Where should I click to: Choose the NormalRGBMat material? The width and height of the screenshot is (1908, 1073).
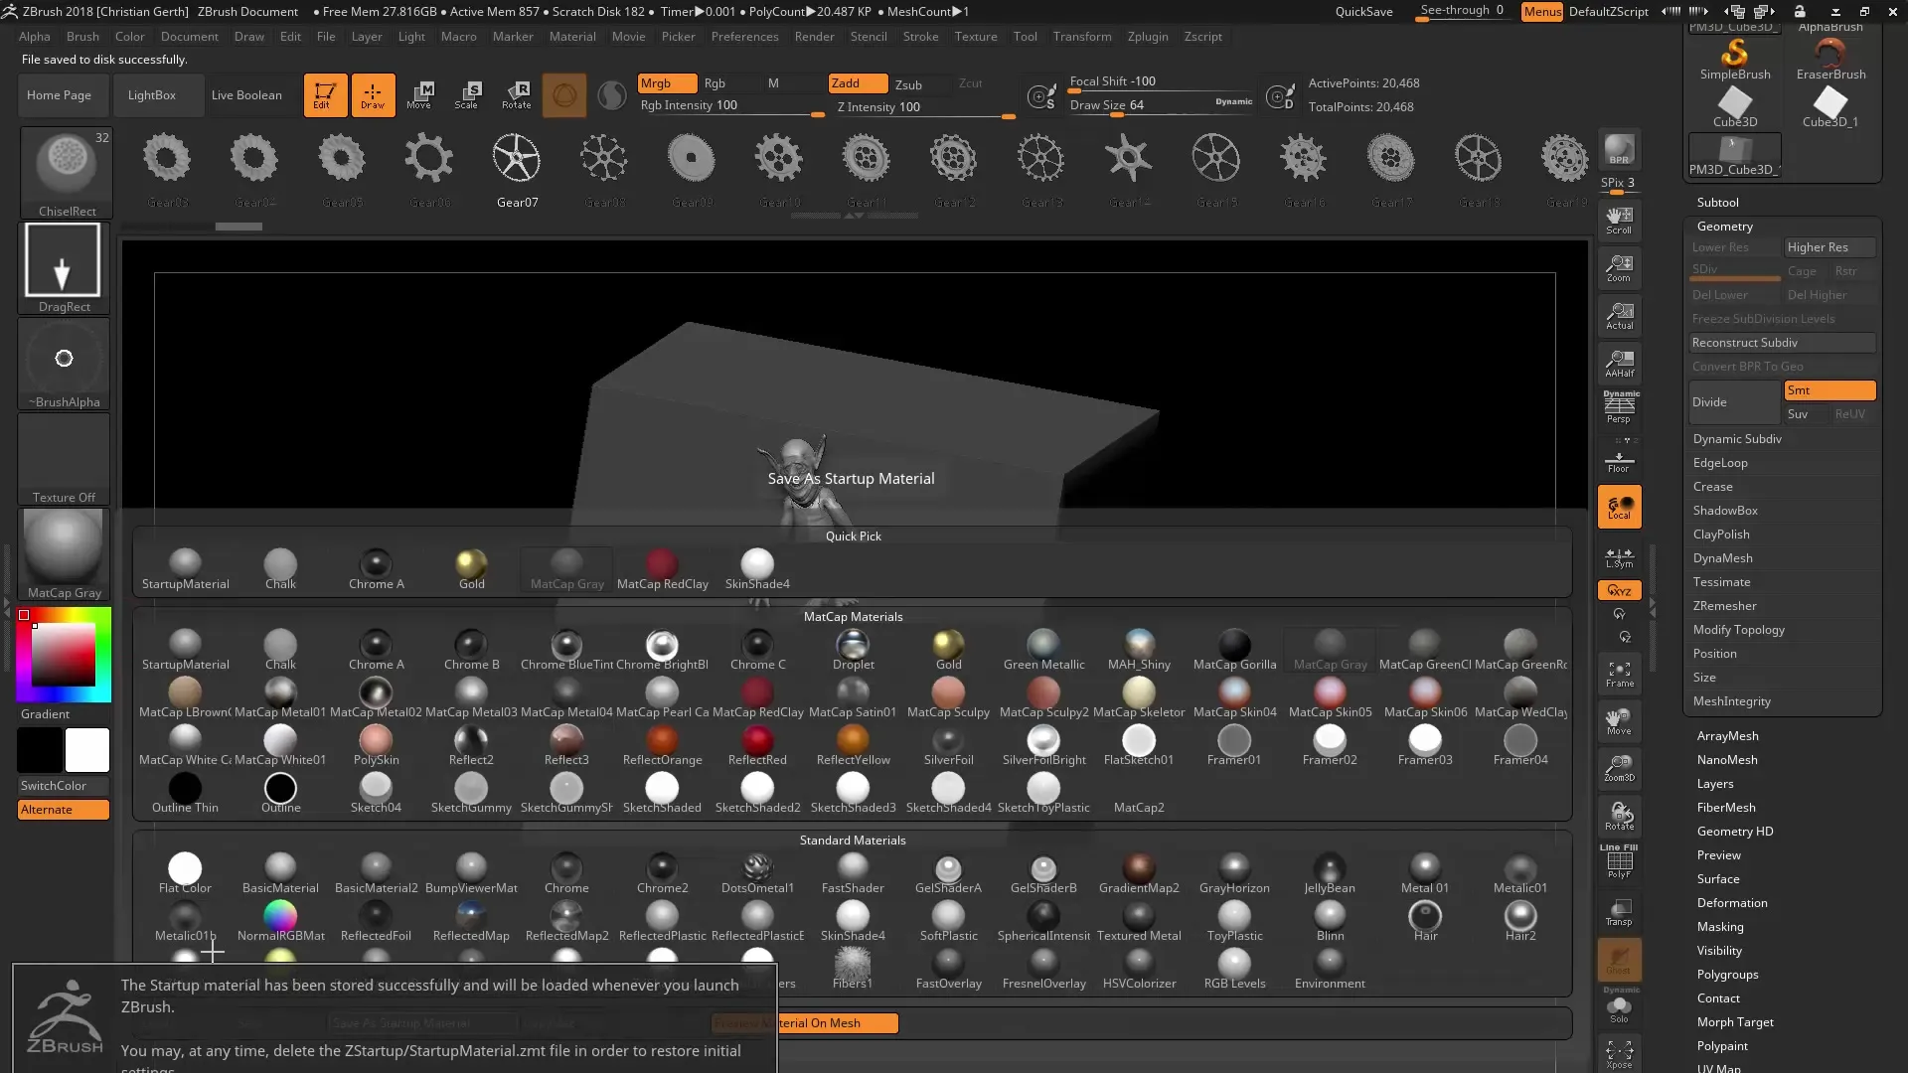point(280,922)
